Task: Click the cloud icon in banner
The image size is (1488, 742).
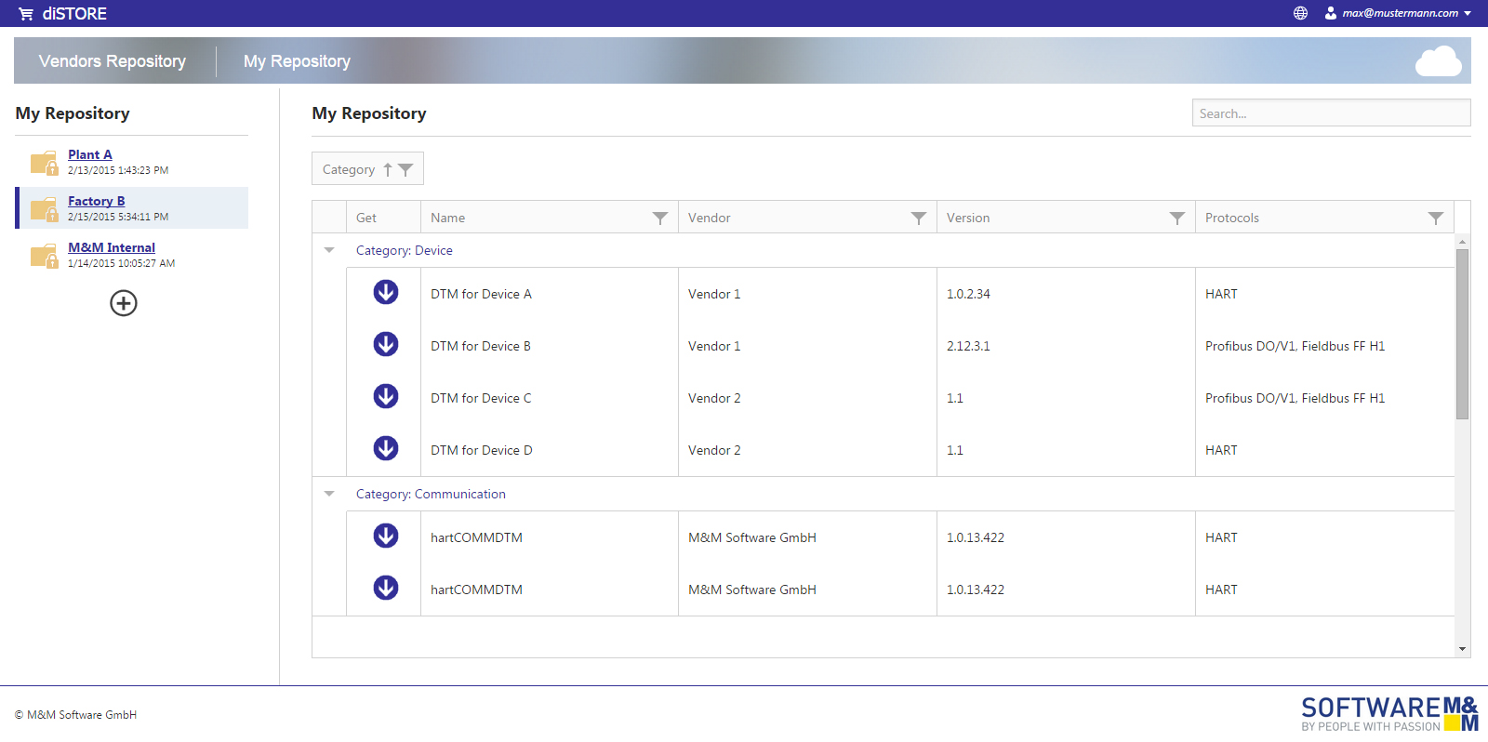Action: coord(1438,61)
